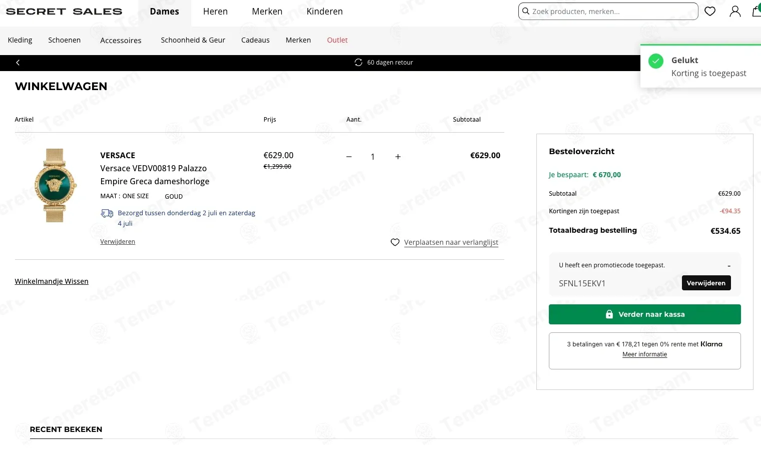Click the delivery estimate text
Screen dimensions: 761x454
pos(186,218)
